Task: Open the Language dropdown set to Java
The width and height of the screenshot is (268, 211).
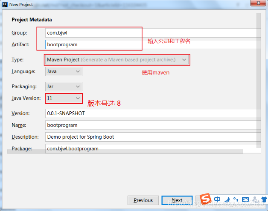Action: click(64, 71)
